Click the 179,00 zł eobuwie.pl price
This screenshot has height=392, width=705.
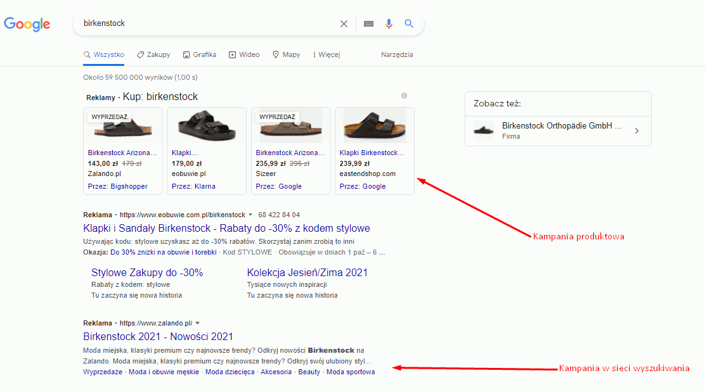click(186, 163)
